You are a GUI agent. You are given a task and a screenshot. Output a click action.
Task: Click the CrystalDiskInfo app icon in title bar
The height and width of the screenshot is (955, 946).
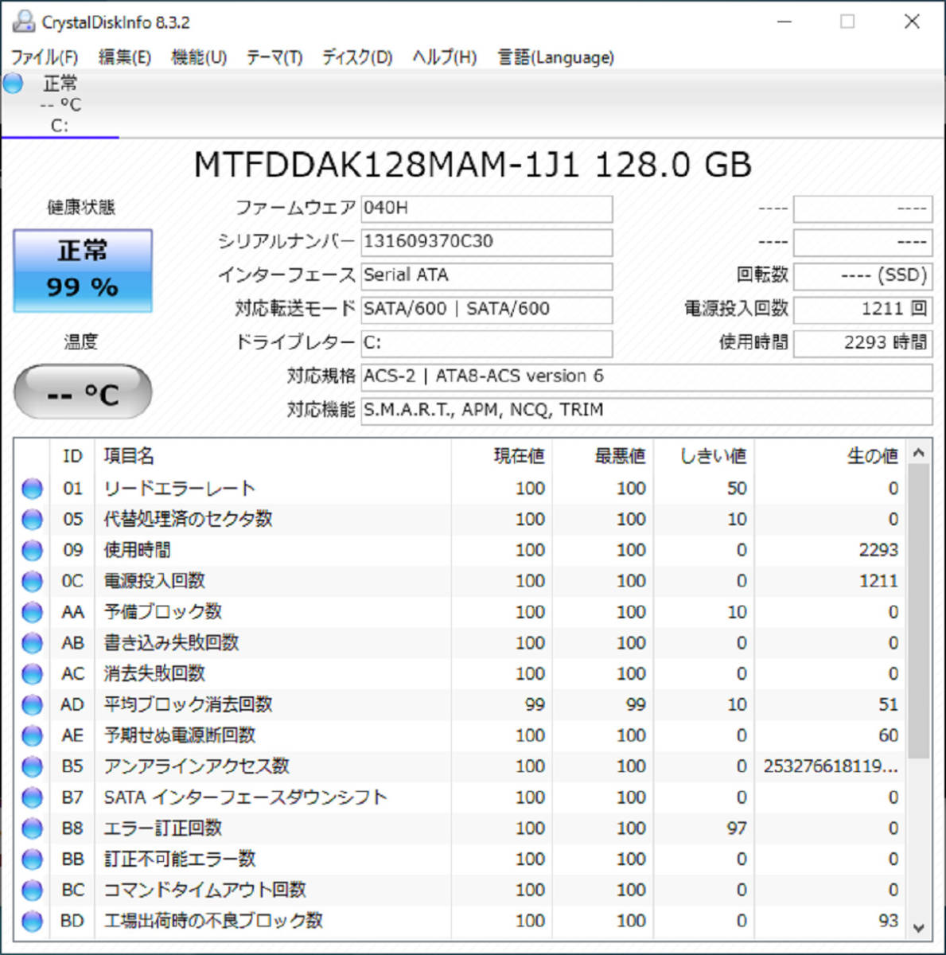[24, 21]
